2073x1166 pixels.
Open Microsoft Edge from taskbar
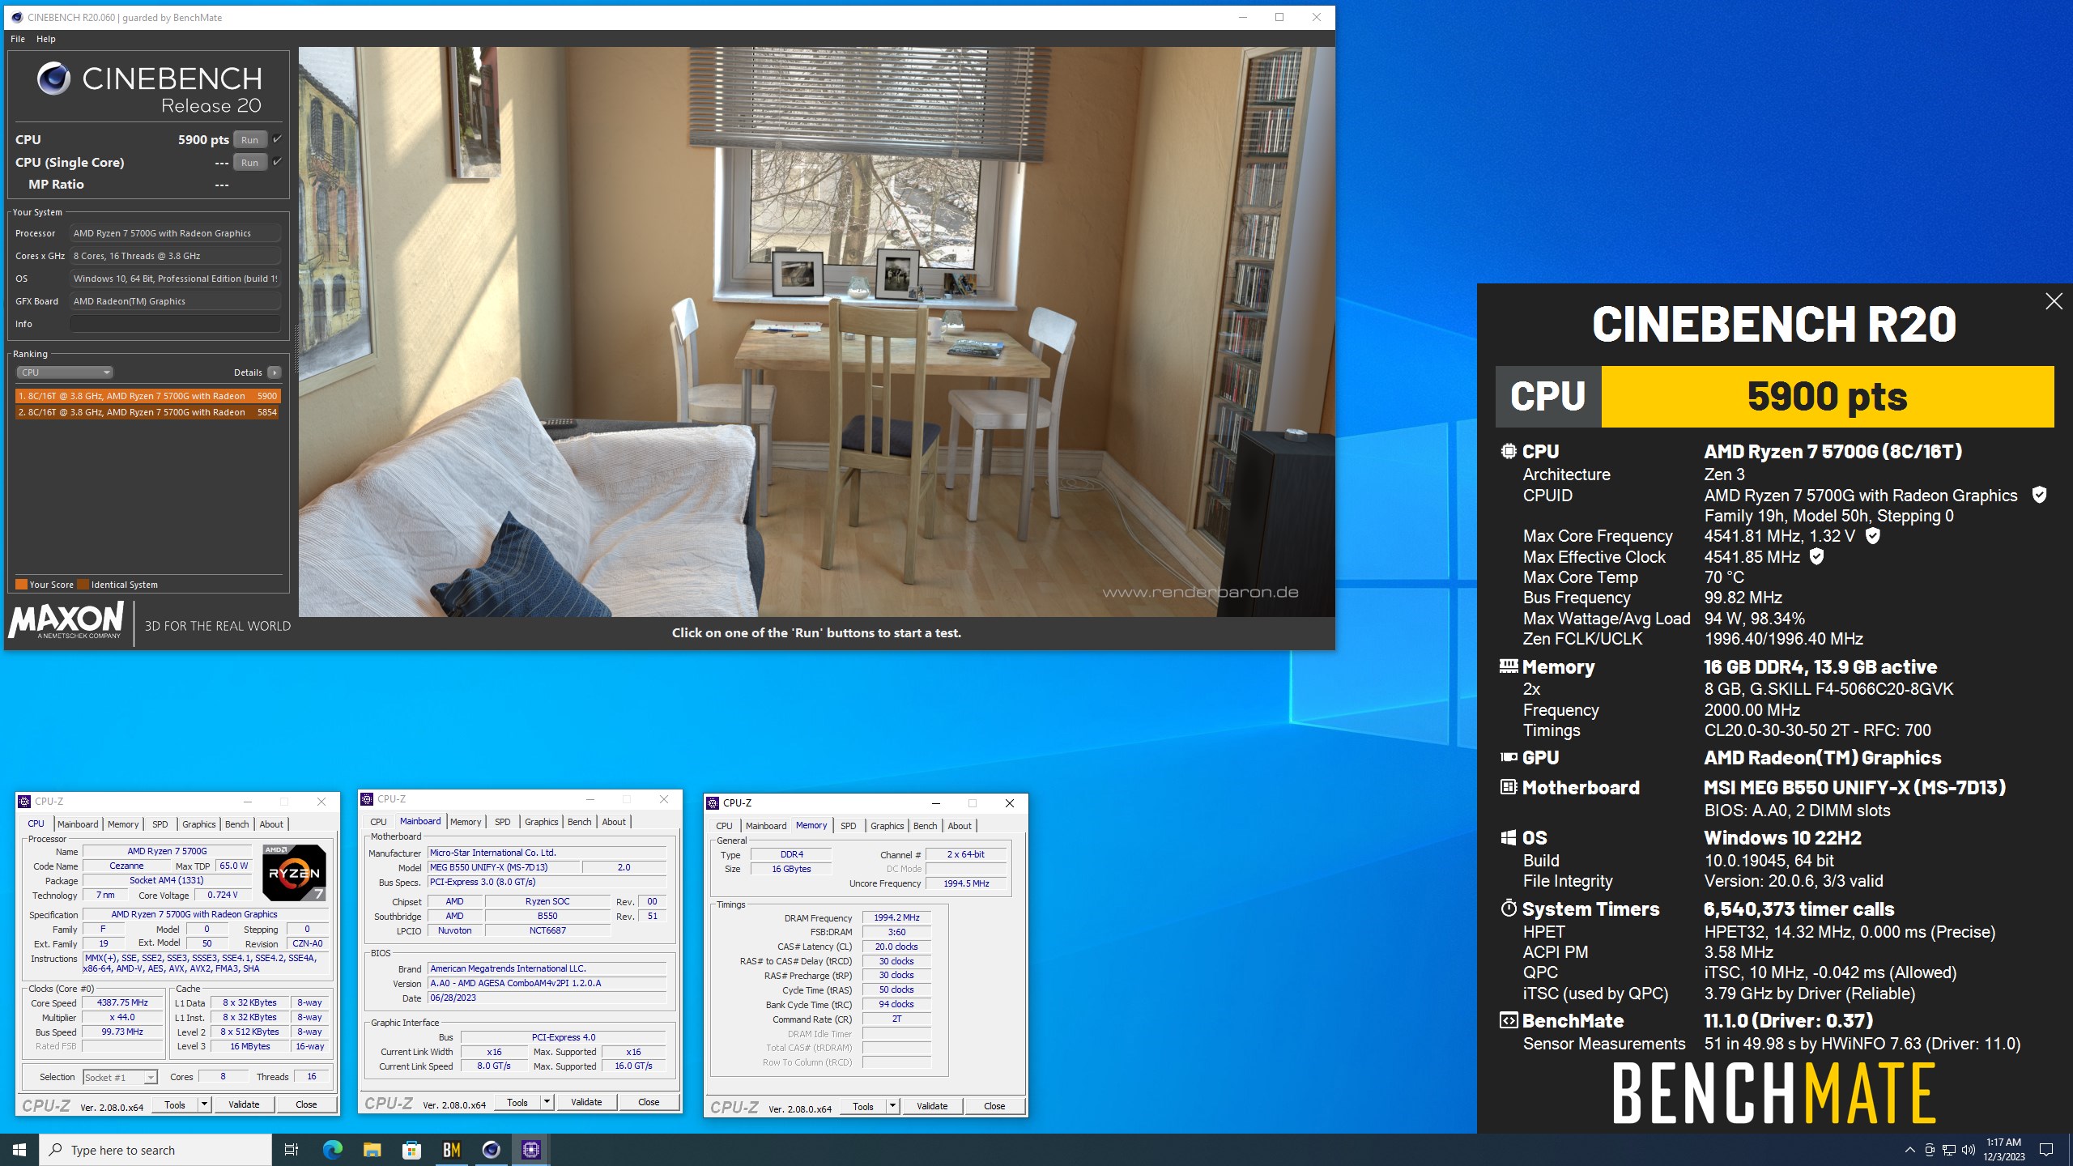point(332,1150)
